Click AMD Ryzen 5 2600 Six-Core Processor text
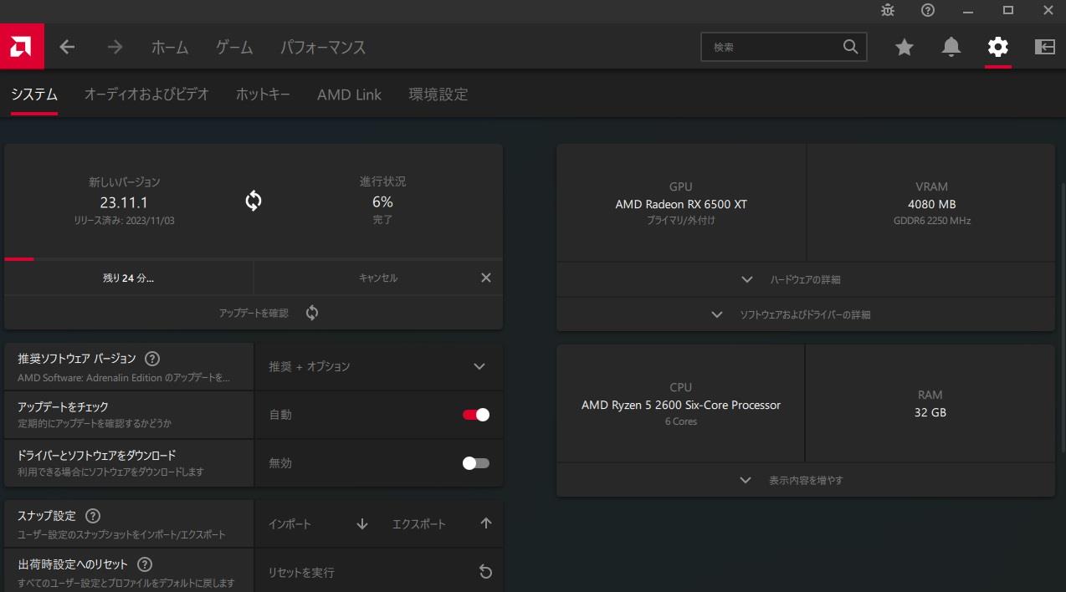The height and width of the screenshot is (592, 1066). pyautogui.click(x=681, y=405)
